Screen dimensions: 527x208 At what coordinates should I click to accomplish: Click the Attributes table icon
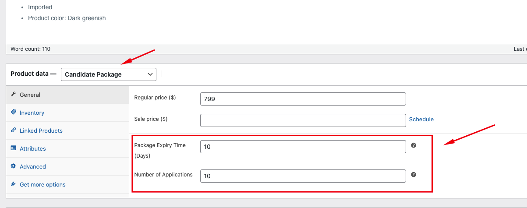click(x=13, y=148)
